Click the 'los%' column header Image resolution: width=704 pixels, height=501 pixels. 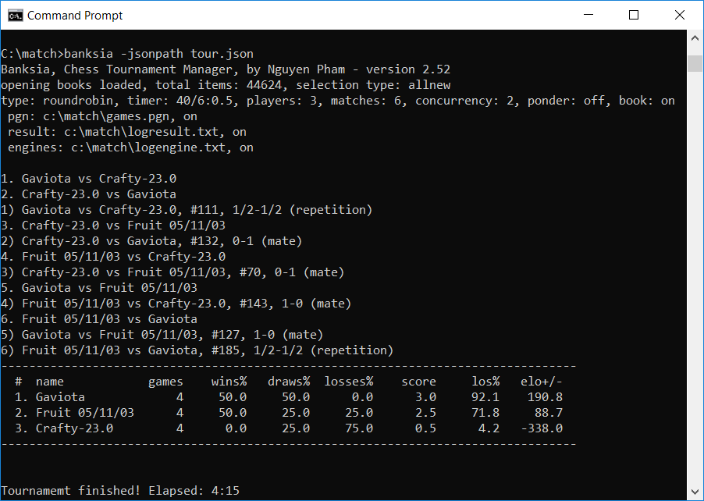tap(485, 382)
